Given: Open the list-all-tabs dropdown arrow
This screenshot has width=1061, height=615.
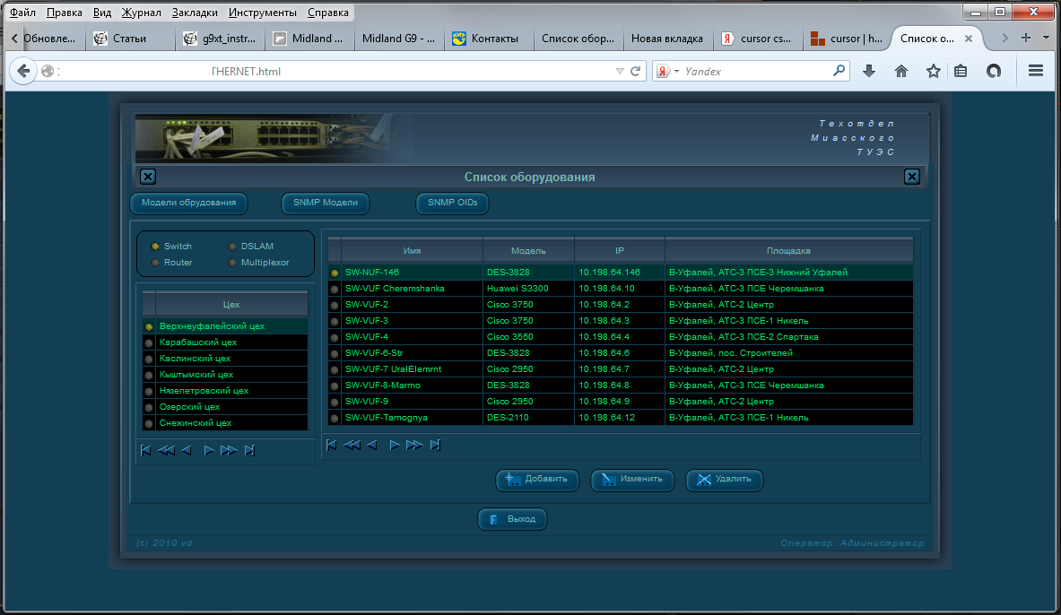Looking at the screenshot, I should pos(1047,38).
